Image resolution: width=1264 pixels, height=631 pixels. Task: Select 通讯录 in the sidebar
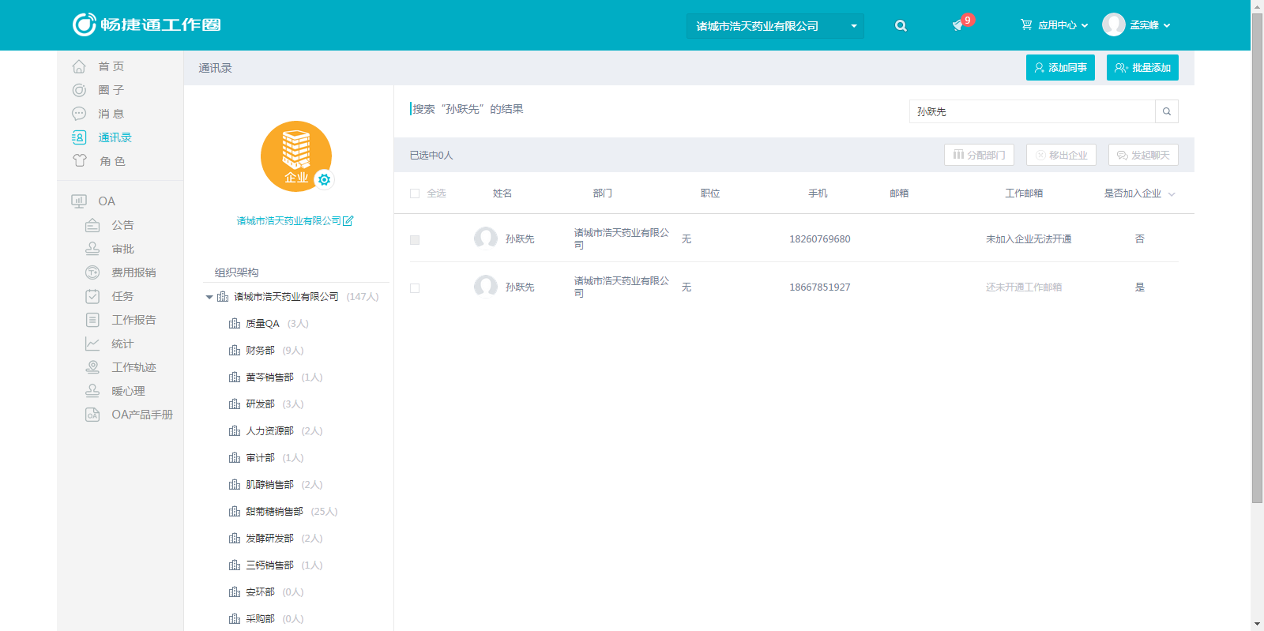tap(115, 137)
